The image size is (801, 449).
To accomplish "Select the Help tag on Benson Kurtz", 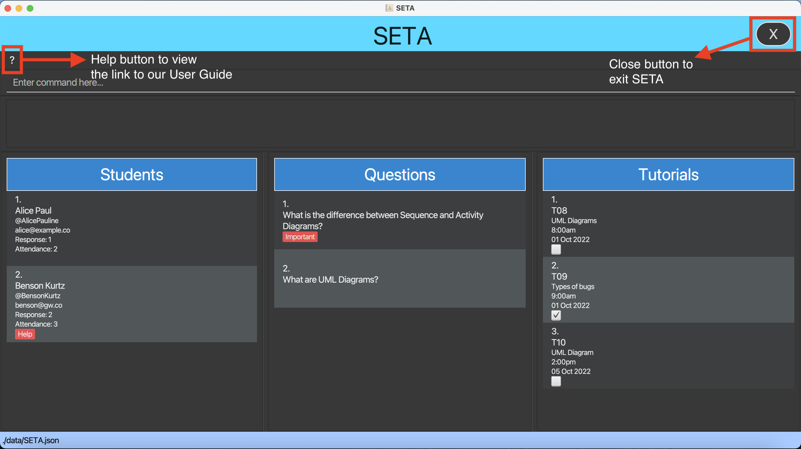I will 25,334.
